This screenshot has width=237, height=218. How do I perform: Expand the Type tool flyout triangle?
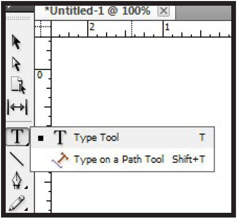(x=27, y=144)
